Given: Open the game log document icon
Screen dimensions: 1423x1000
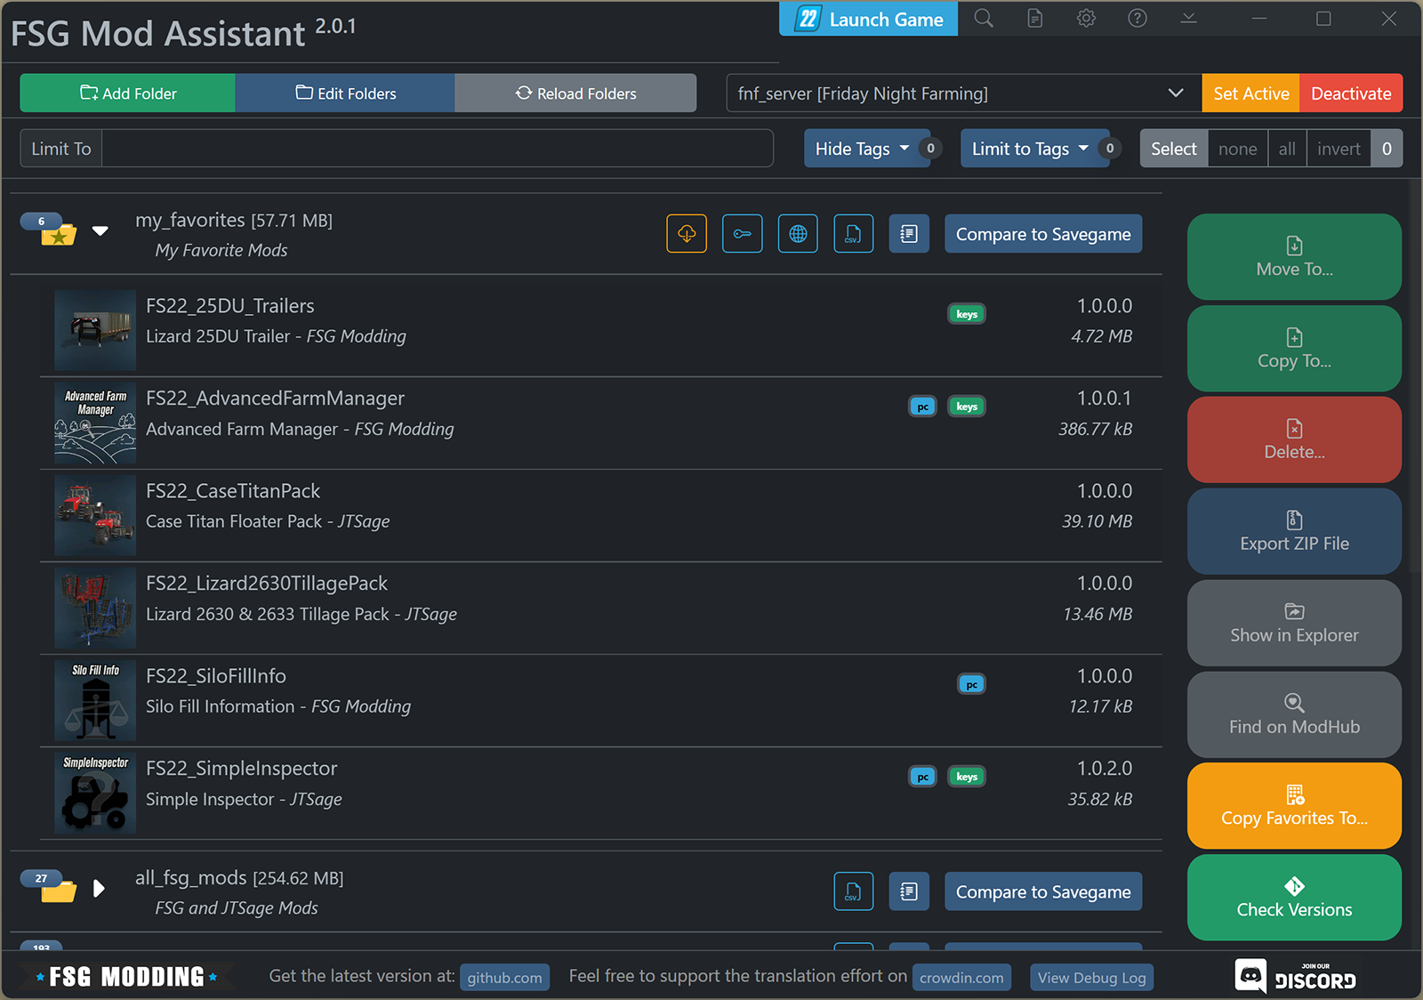Looking at the screenshot, I should 1035,19.
